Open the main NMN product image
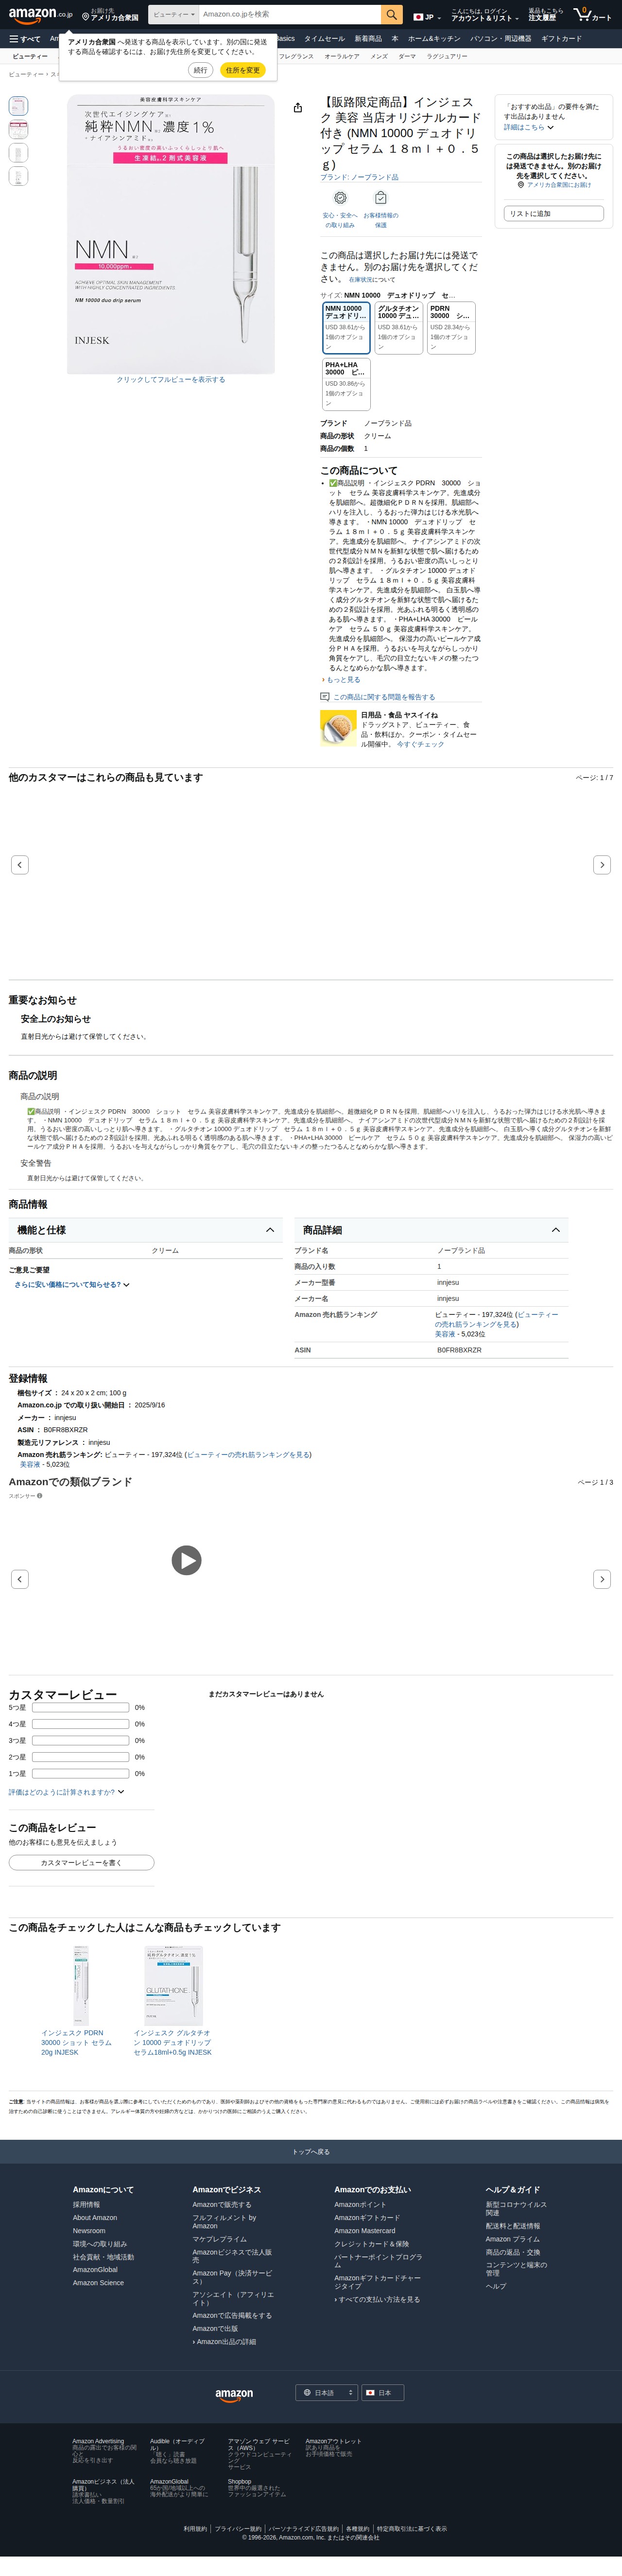The height and width of the screenshot is (2576, 622). (x=171, y=234)
